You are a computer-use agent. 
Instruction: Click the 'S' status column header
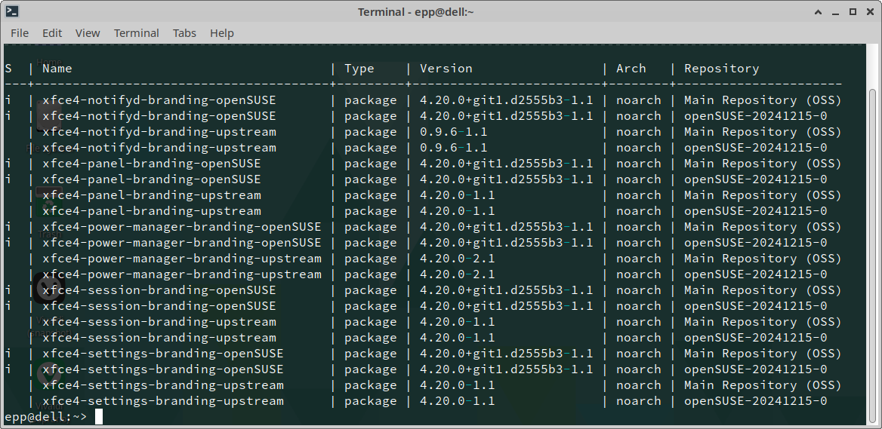(x=8, y=69)
